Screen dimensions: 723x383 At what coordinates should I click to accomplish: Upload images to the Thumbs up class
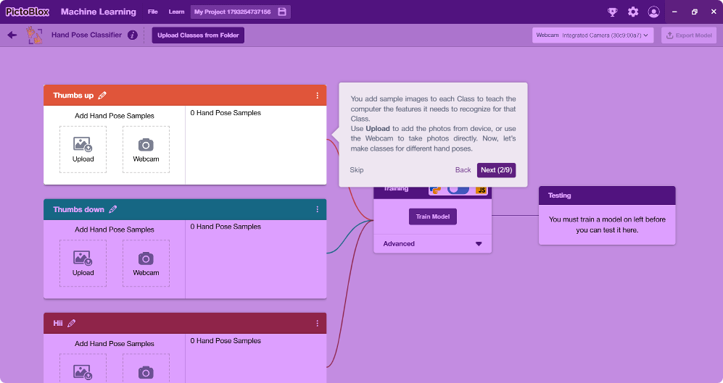click(83, 150)
